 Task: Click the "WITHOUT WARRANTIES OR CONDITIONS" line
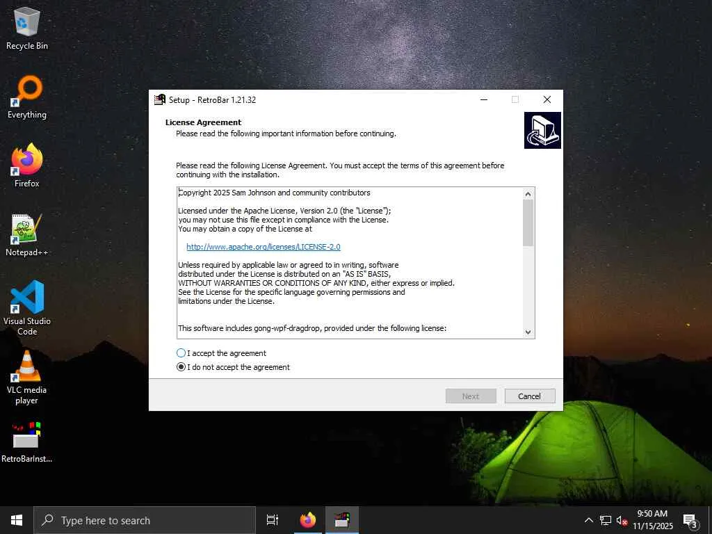click(316, 283)
